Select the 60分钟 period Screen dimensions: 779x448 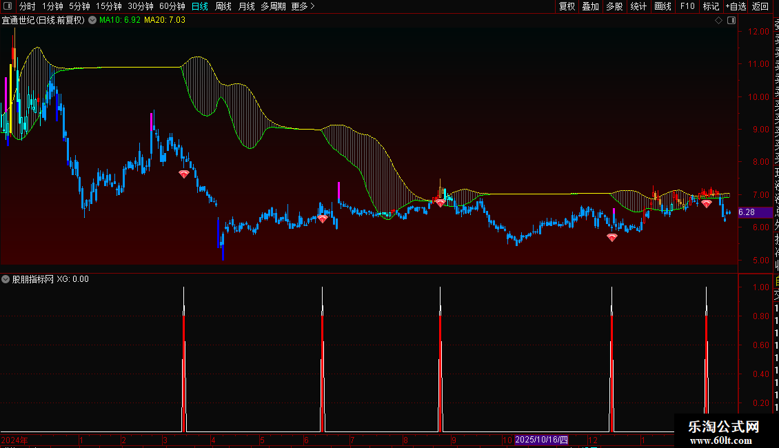[x=172, y=6]
